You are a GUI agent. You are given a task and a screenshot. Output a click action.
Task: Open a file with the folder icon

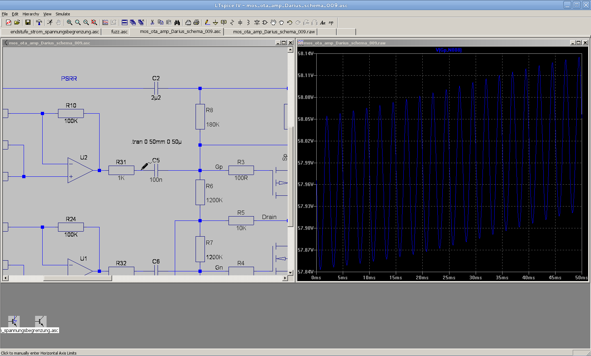(17, 22)
